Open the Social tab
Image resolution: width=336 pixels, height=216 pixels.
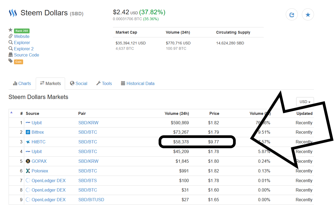pos(78,83)
